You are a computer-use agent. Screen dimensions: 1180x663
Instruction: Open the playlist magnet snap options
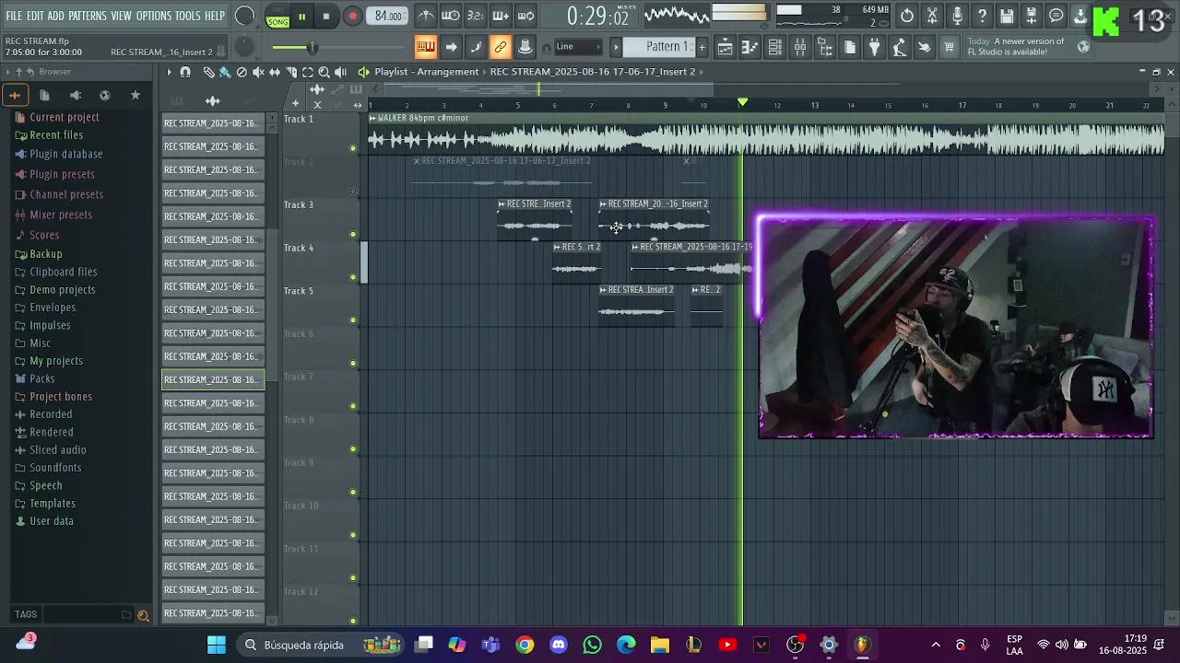[185, 72]
